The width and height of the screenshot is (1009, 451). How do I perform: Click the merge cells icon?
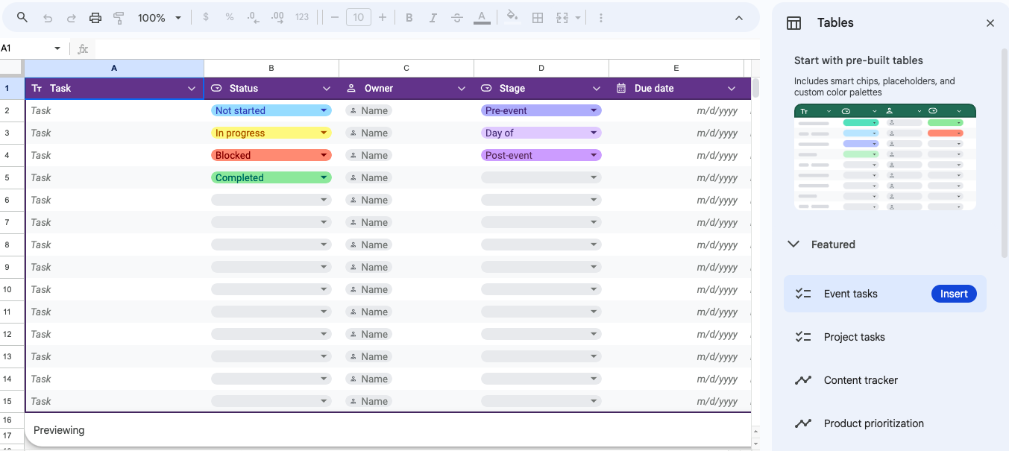pyautogui.click(x=562, y=18)
